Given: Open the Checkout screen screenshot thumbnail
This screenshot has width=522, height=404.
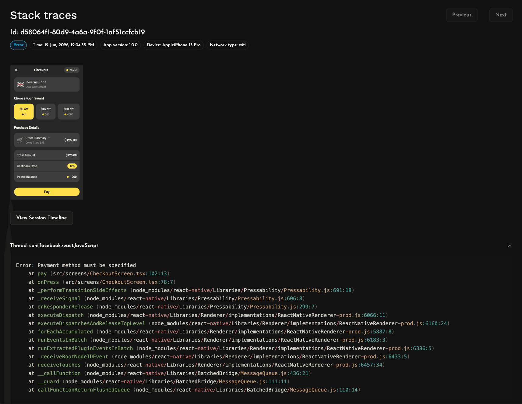Looking at the screenshot, I should tap(47, 132).
